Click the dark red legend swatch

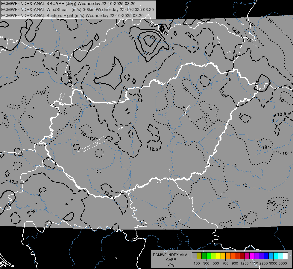click(x=242, y=256)
